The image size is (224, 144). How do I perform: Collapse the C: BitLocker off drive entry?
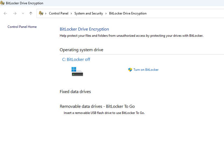76,59
